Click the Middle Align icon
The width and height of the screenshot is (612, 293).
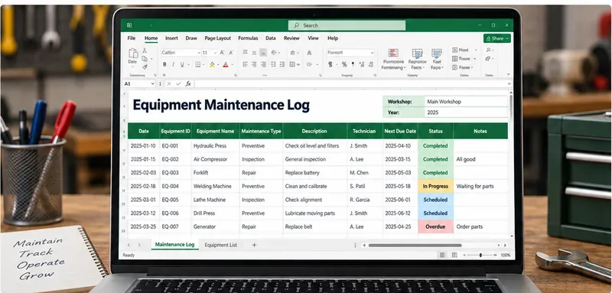click(254, 52)
